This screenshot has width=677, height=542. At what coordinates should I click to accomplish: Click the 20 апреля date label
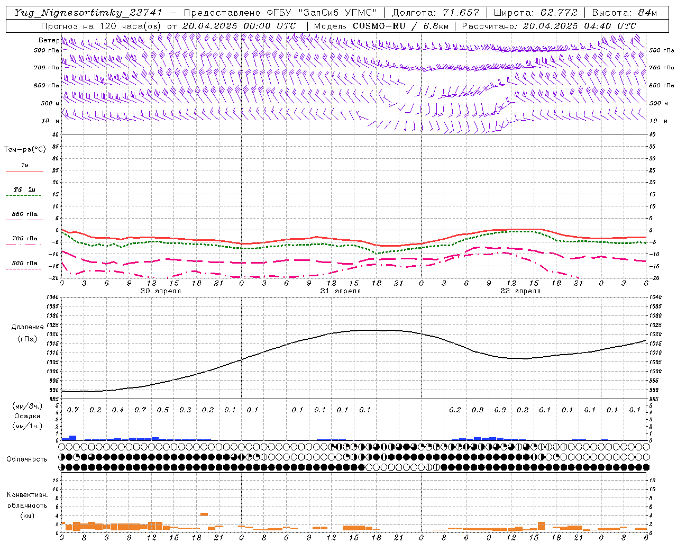point(160,291)
